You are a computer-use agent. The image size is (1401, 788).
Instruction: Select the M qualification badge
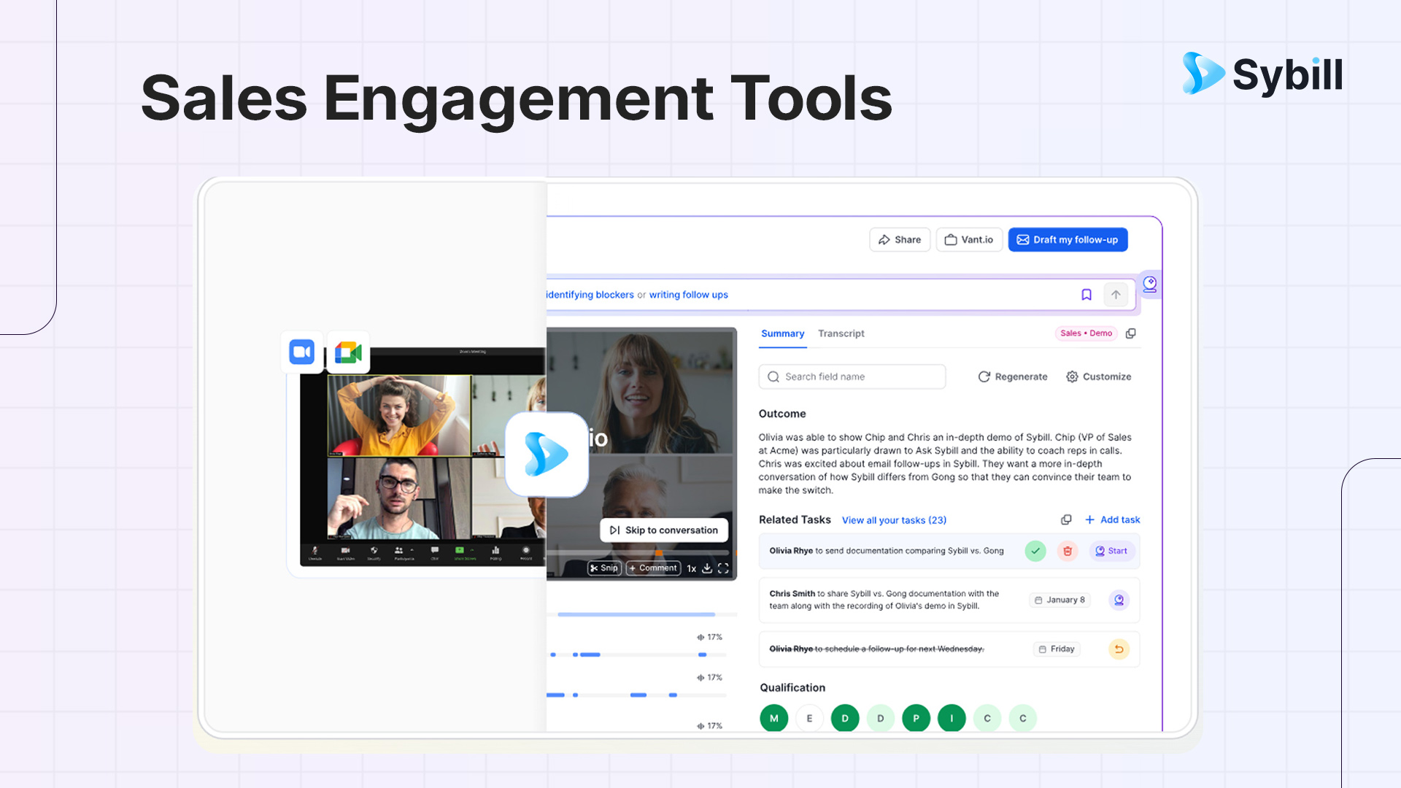(x=774, y=718)
